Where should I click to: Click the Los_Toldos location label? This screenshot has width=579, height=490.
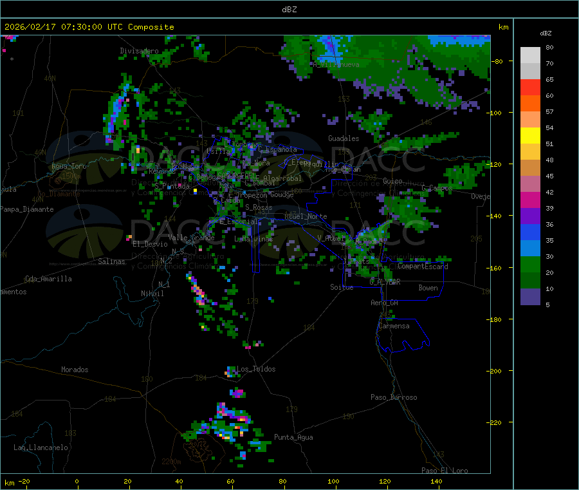(256, 369)
